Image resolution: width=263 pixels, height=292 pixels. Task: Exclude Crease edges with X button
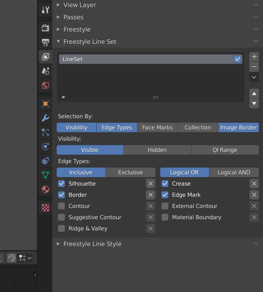click(254, 184)
